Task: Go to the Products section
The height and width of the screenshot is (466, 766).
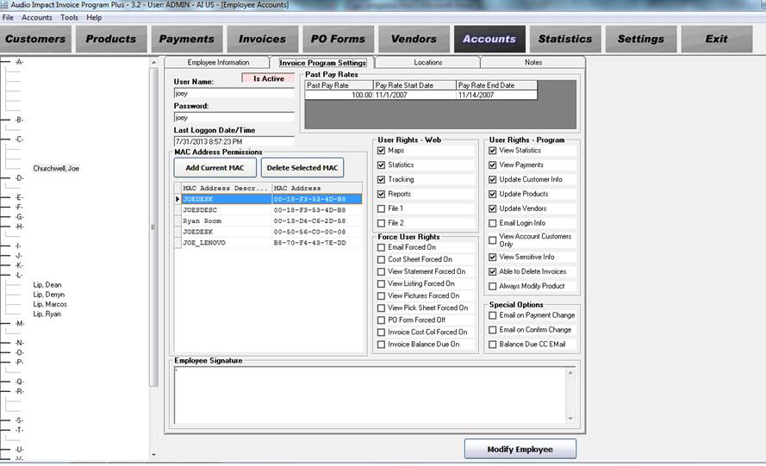Action: (x=110, y=39)
